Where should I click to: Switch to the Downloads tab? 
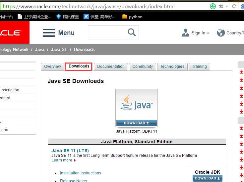click(x=79, y=66)
